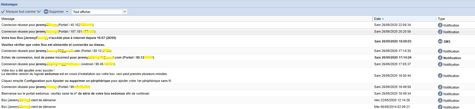Open the Supprimer dropdown arrow
Viewport: 475px width, 109px height.
tap(67, 12)
